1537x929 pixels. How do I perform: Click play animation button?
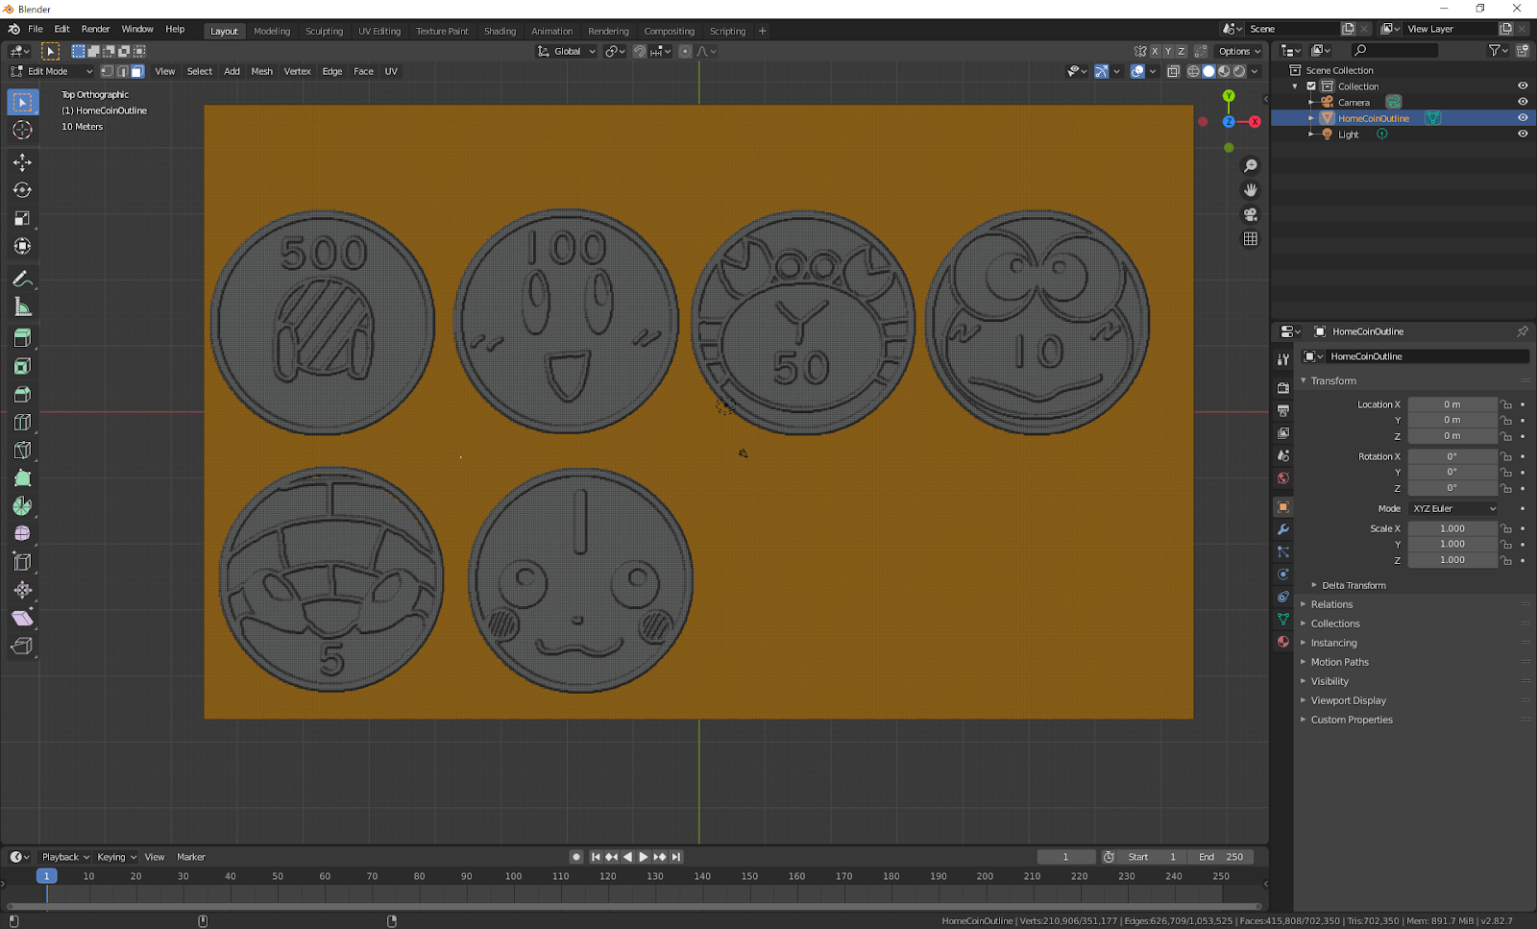click(644, 857)
